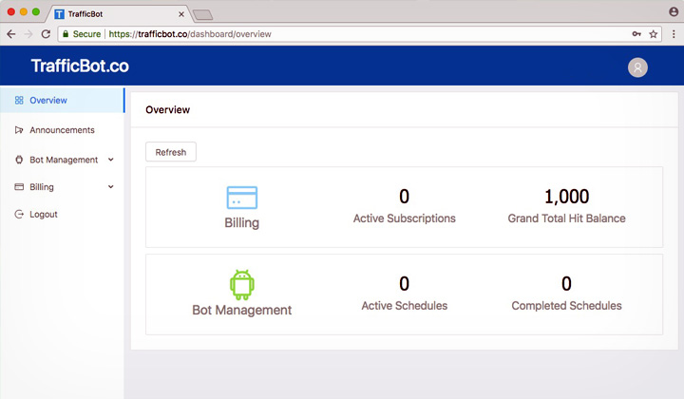
Task: Click the TrafficBot.co logo
Action: pyautogui.click(x=80, y=66)
